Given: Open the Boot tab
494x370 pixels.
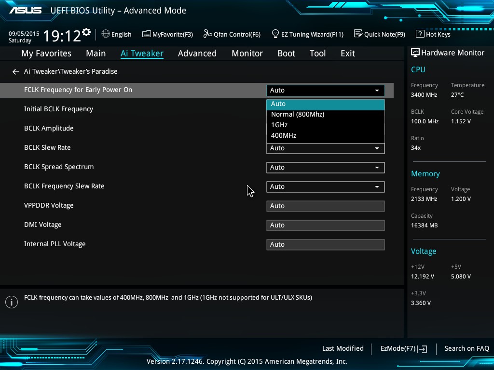Looking at the screenshot, I should point(286,53).
